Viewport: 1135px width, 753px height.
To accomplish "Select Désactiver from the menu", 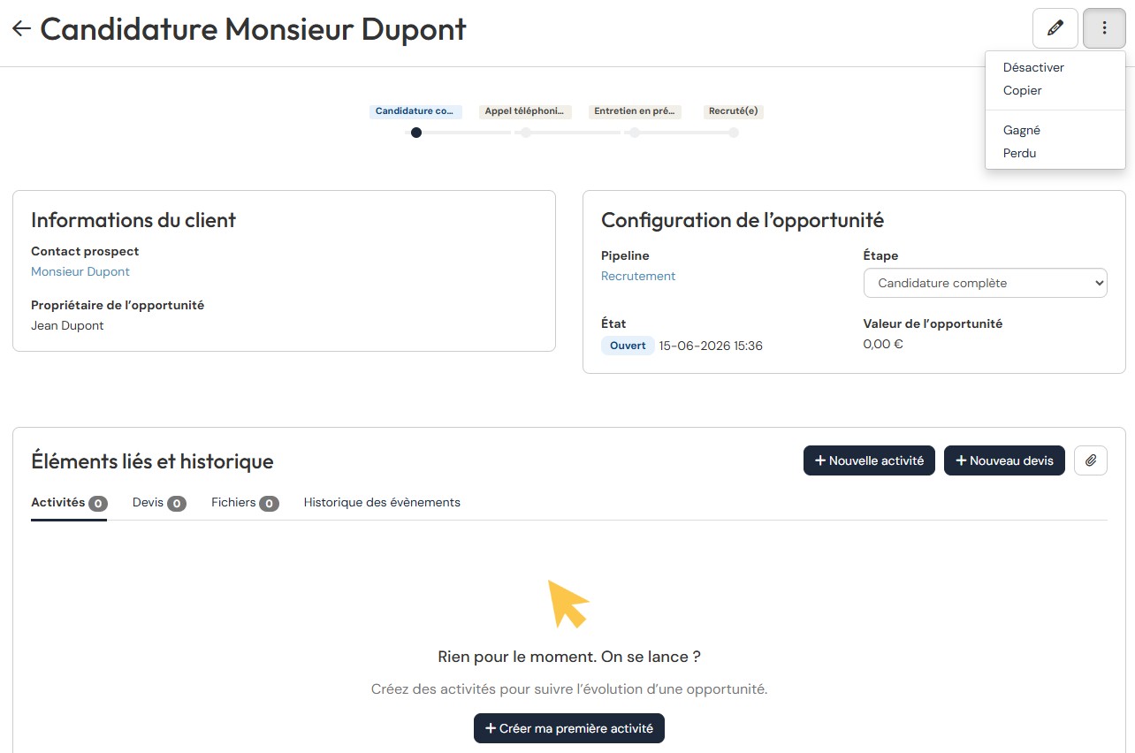I will click(1033, 67).
